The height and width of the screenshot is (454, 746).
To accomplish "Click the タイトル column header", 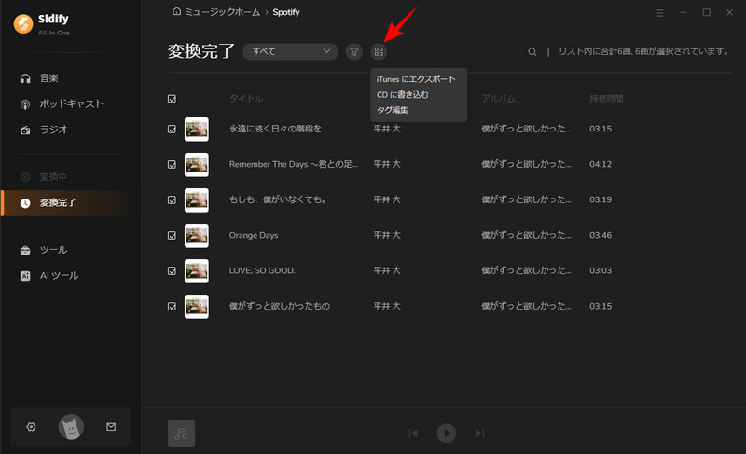I will click(x=246, y=99).
